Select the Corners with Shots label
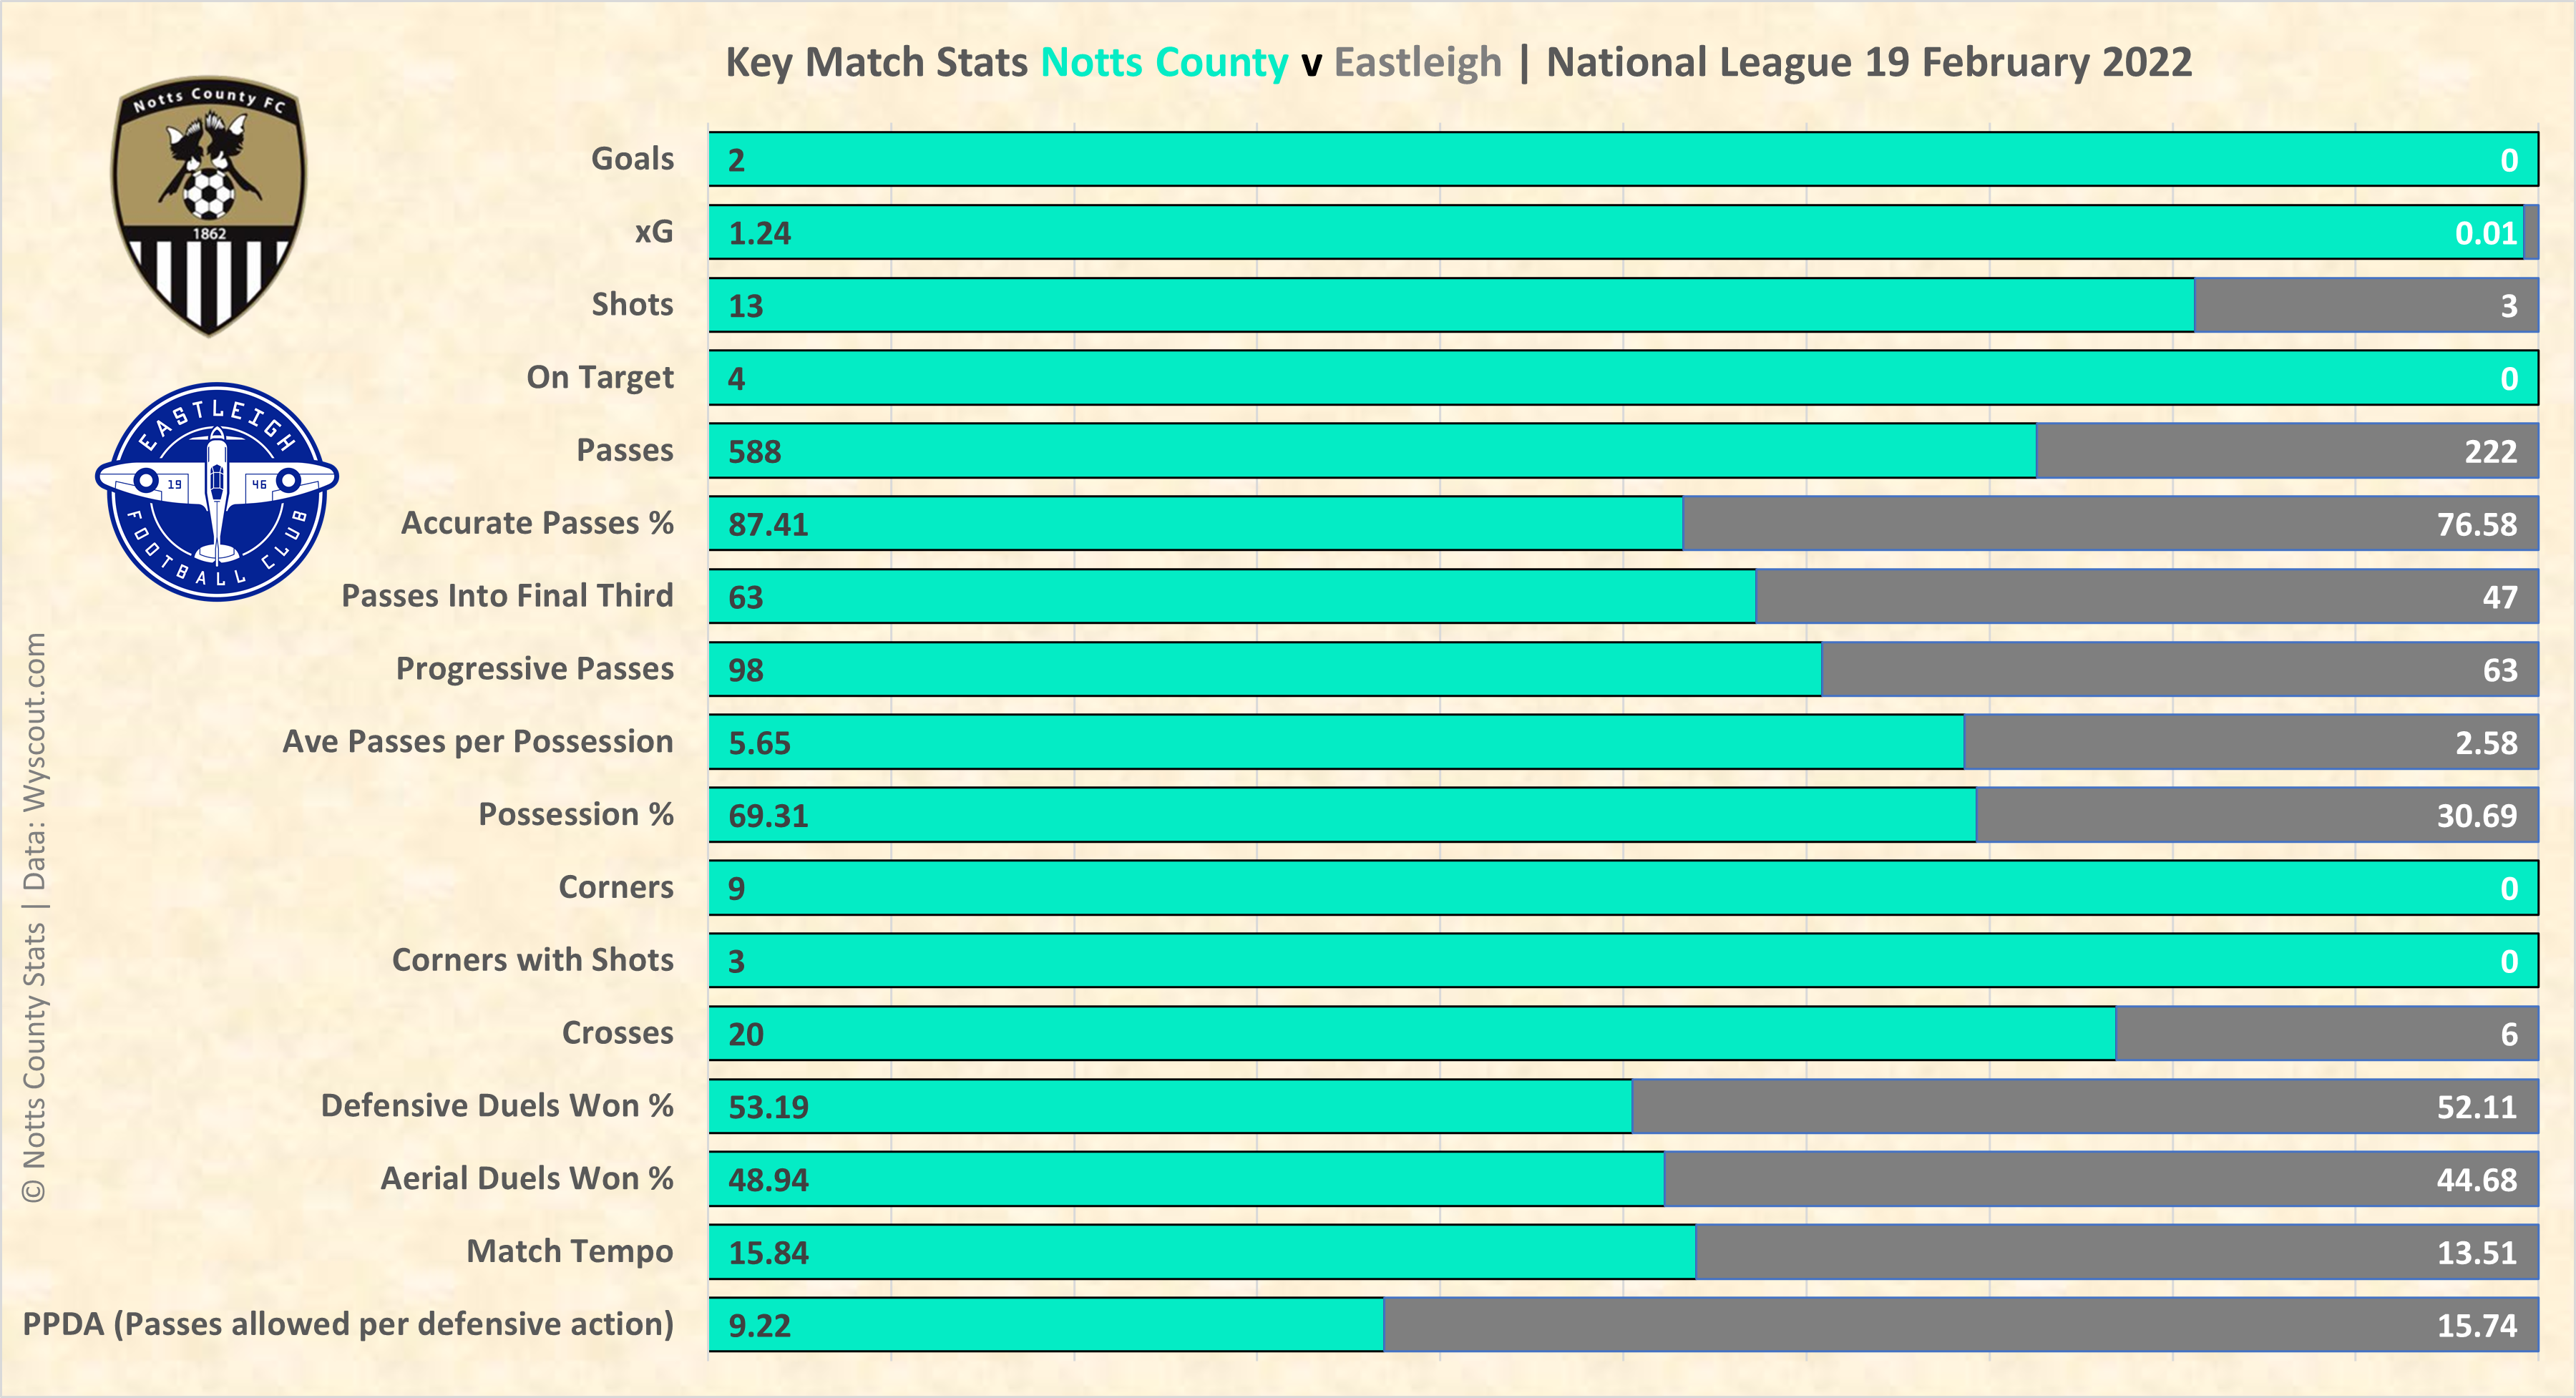Image resolution: width=2576 pixels, height=1398 pixels. (532, 960)
